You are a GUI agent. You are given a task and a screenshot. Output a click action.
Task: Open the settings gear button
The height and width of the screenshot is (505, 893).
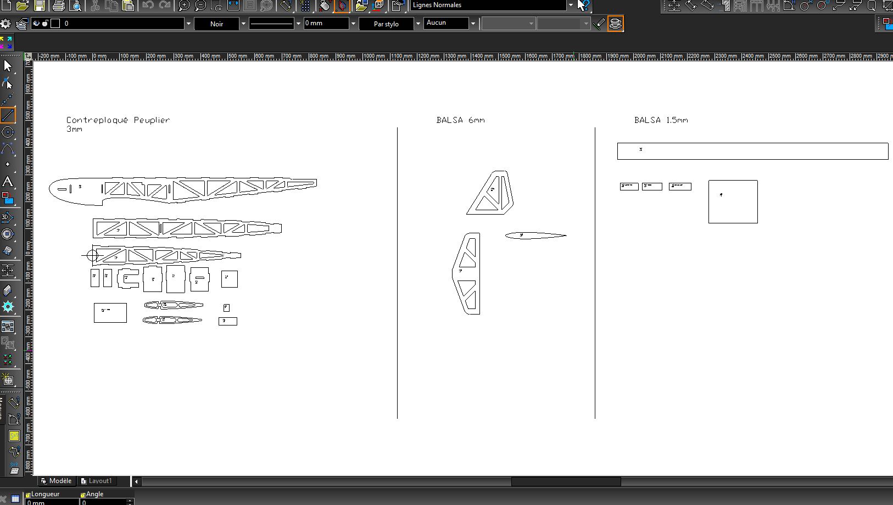coord(5,24)
